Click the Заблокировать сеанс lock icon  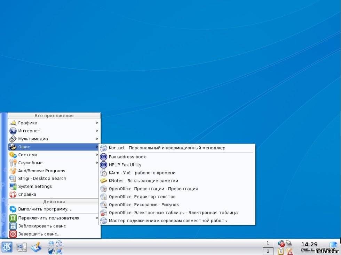click(x=13, y=226)
